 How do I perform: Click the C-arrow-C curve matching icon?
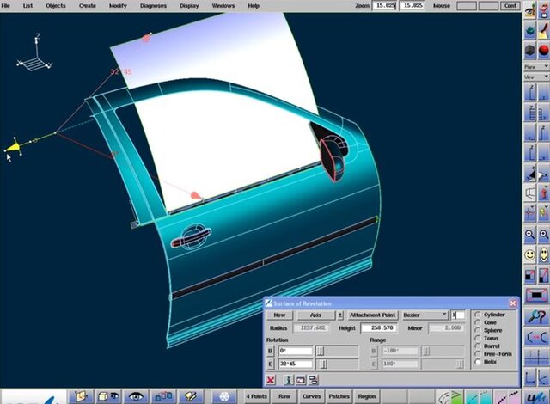click(536, 337)
